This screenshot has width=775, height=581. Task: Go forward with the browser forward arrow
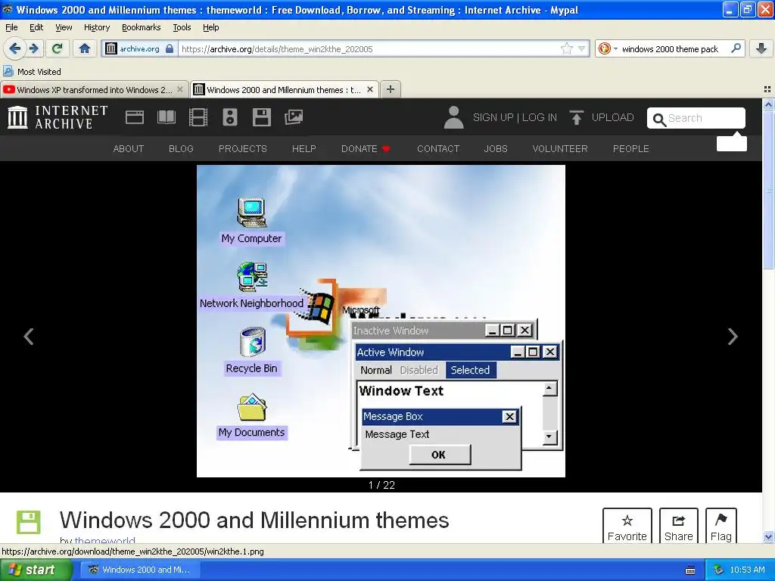[x=33, y=48]
